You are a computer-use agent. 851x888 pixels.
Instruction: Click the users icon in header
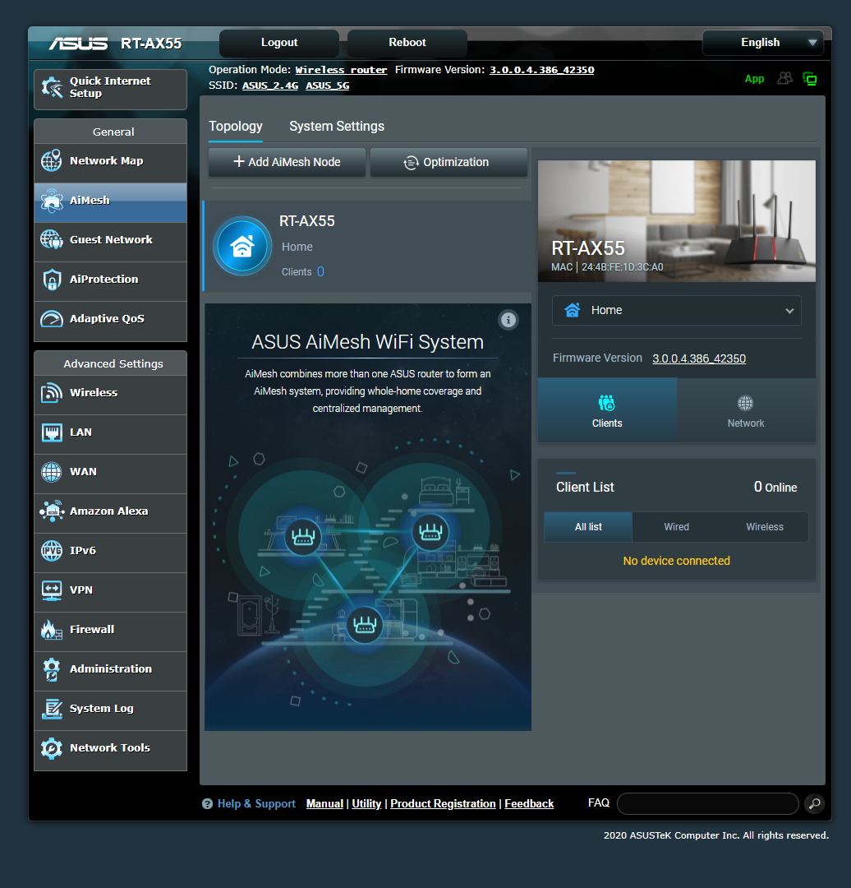(x=784, y=79)
